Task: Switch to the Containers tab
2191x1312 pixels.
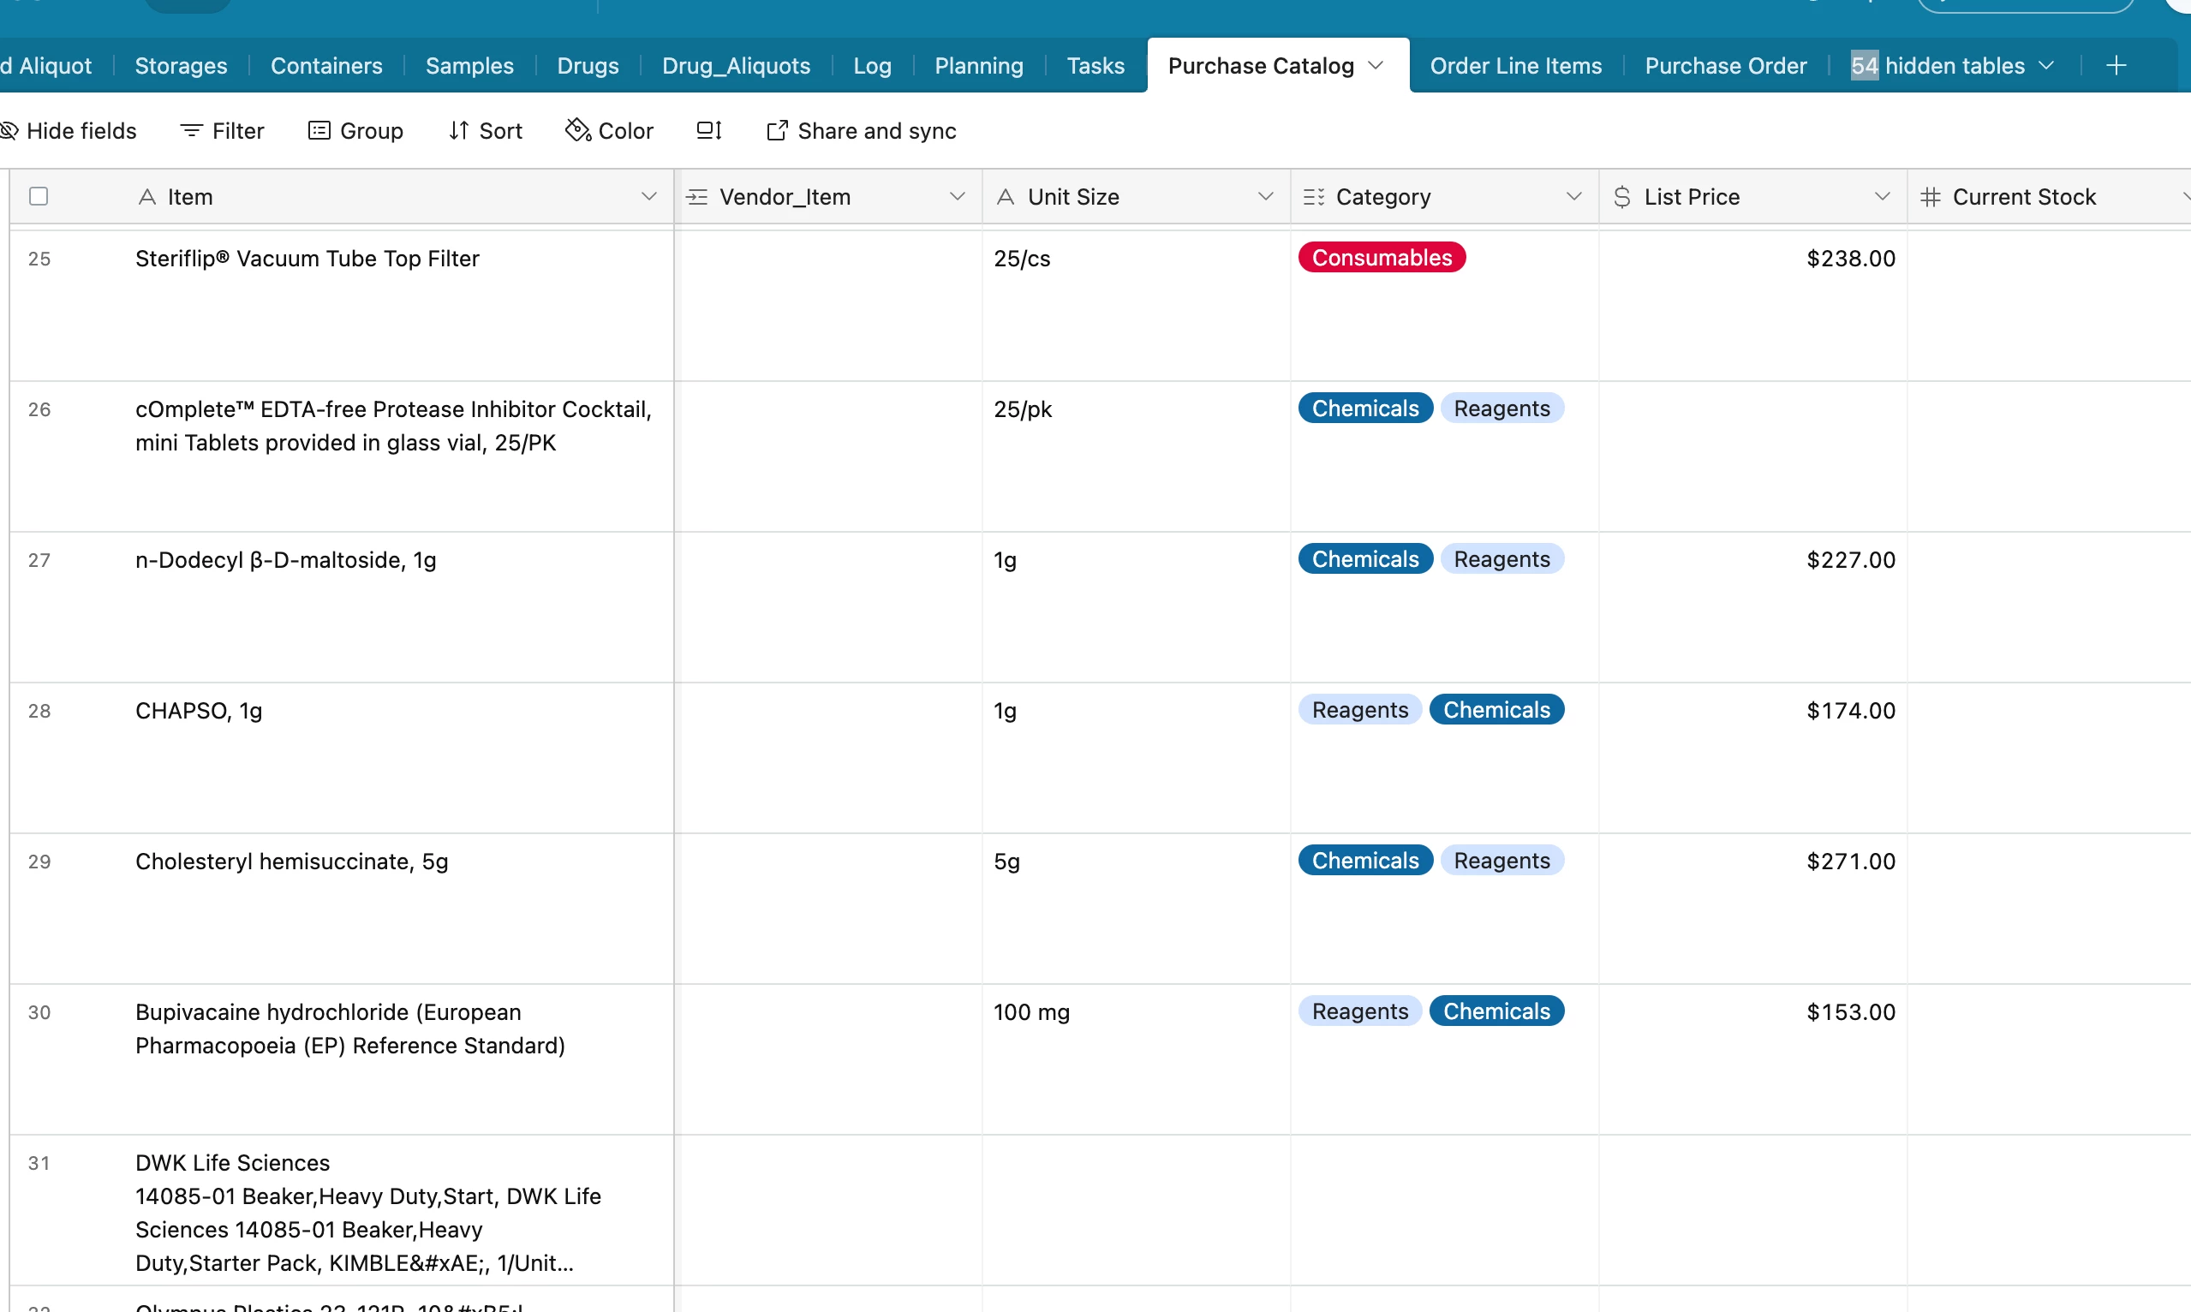Action: [326, 65]
